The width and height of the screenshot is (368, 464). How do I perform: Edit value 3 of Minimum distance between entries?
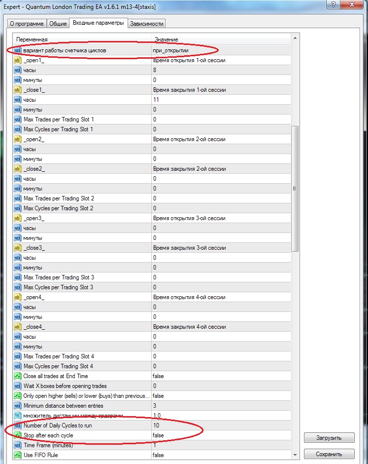point(221,406)
